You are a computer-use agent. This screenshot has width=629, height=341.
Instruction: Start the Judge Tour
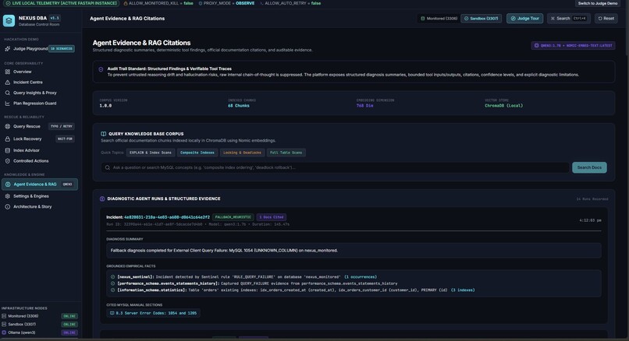(524, 19)
